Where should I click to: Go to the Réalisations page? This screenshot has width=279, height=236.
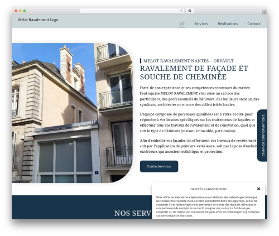pyautogui.click(x=228, y=24)
